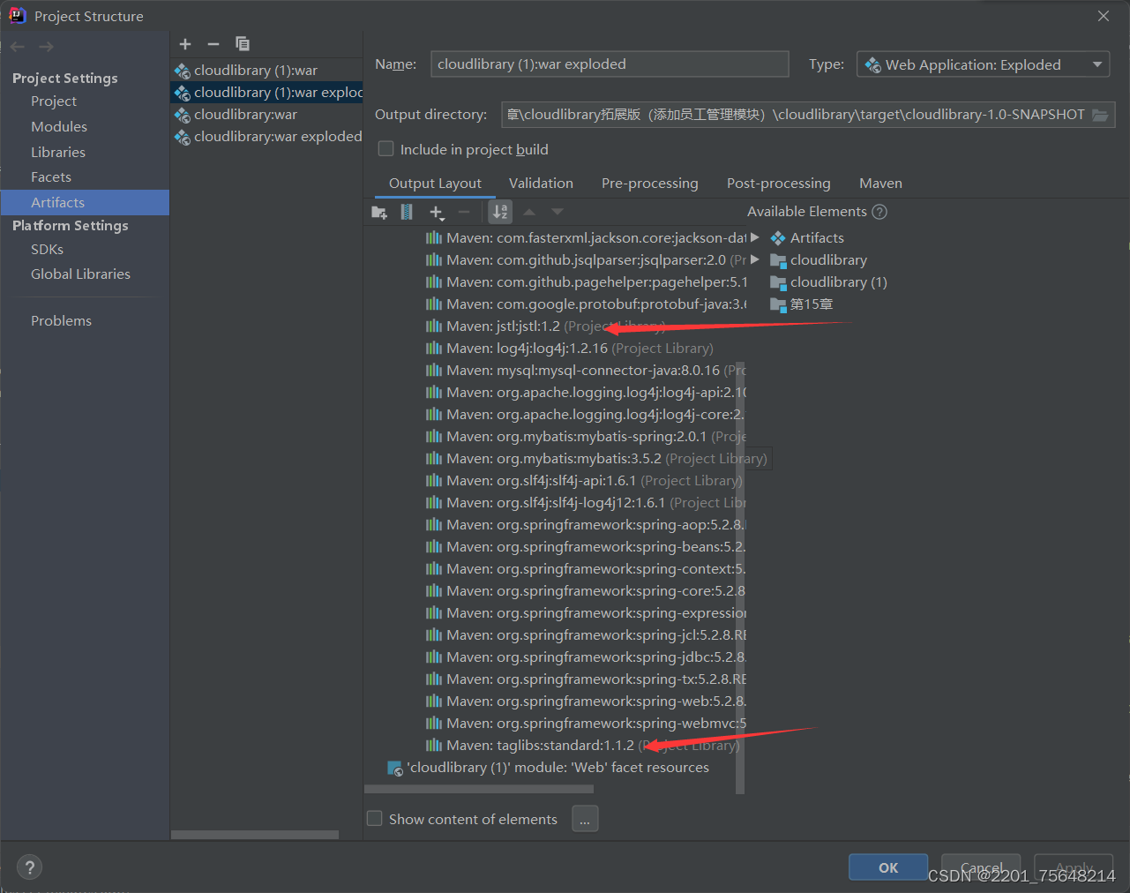Open the dialog help question mark button

(x=29, y=867)
